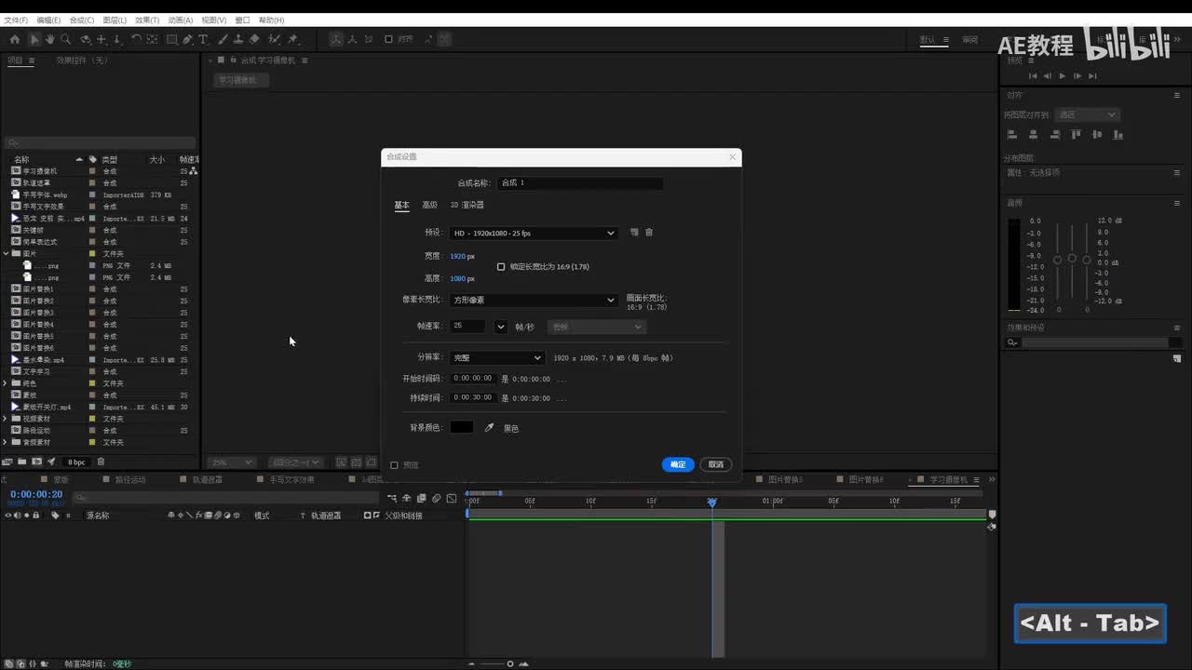This screenshot has height=670, width=1192.
Task: Confirm the dialog with 确定 button
Action: tap(678, 464)
